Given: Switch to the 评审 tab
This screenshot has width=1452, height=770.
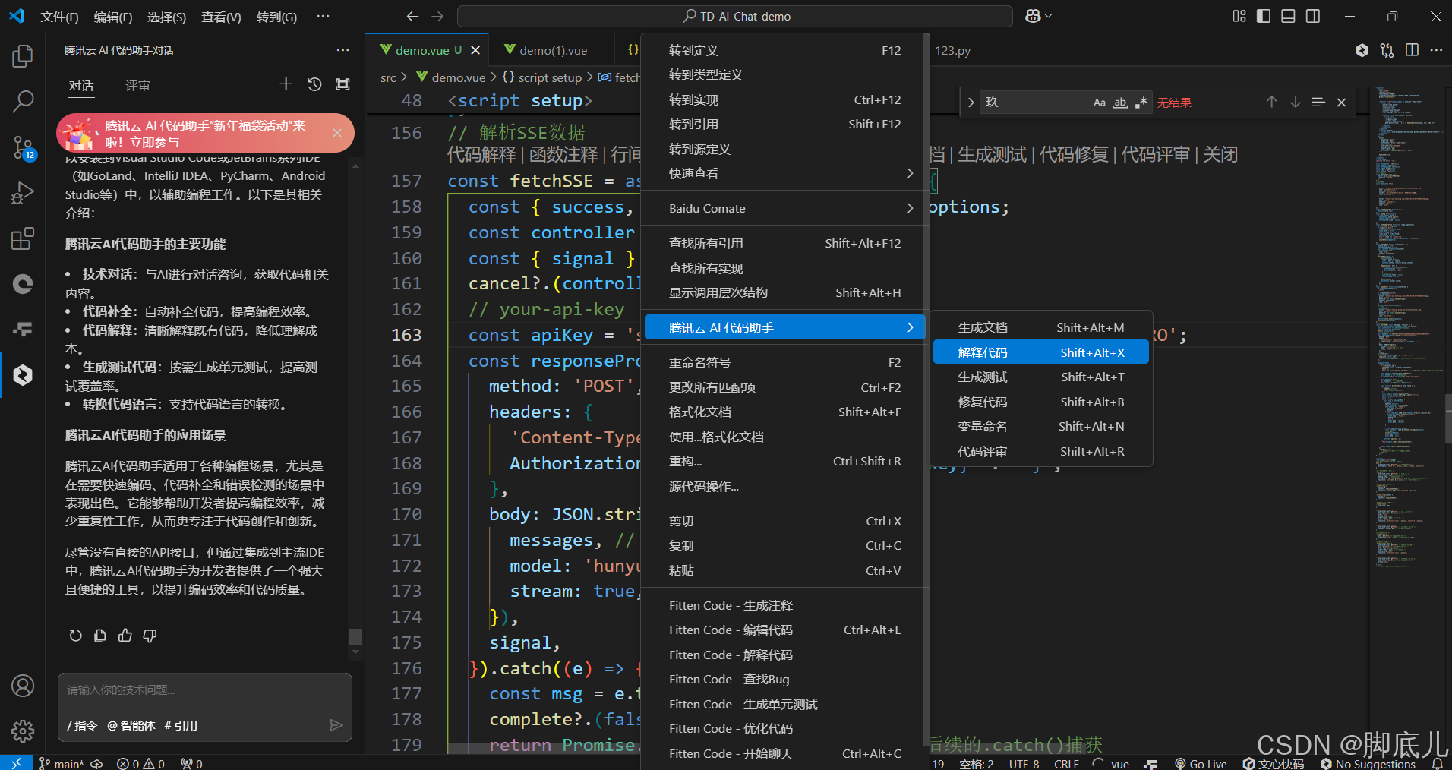Looking at the screenshot, I should coord(137,86).
